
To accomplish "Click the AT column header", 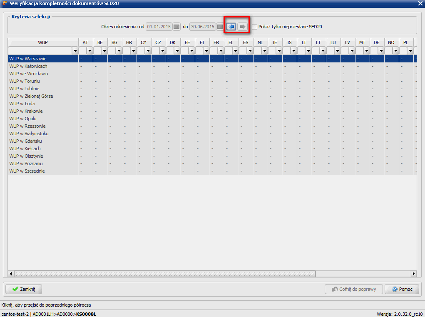I will [86, 42].
